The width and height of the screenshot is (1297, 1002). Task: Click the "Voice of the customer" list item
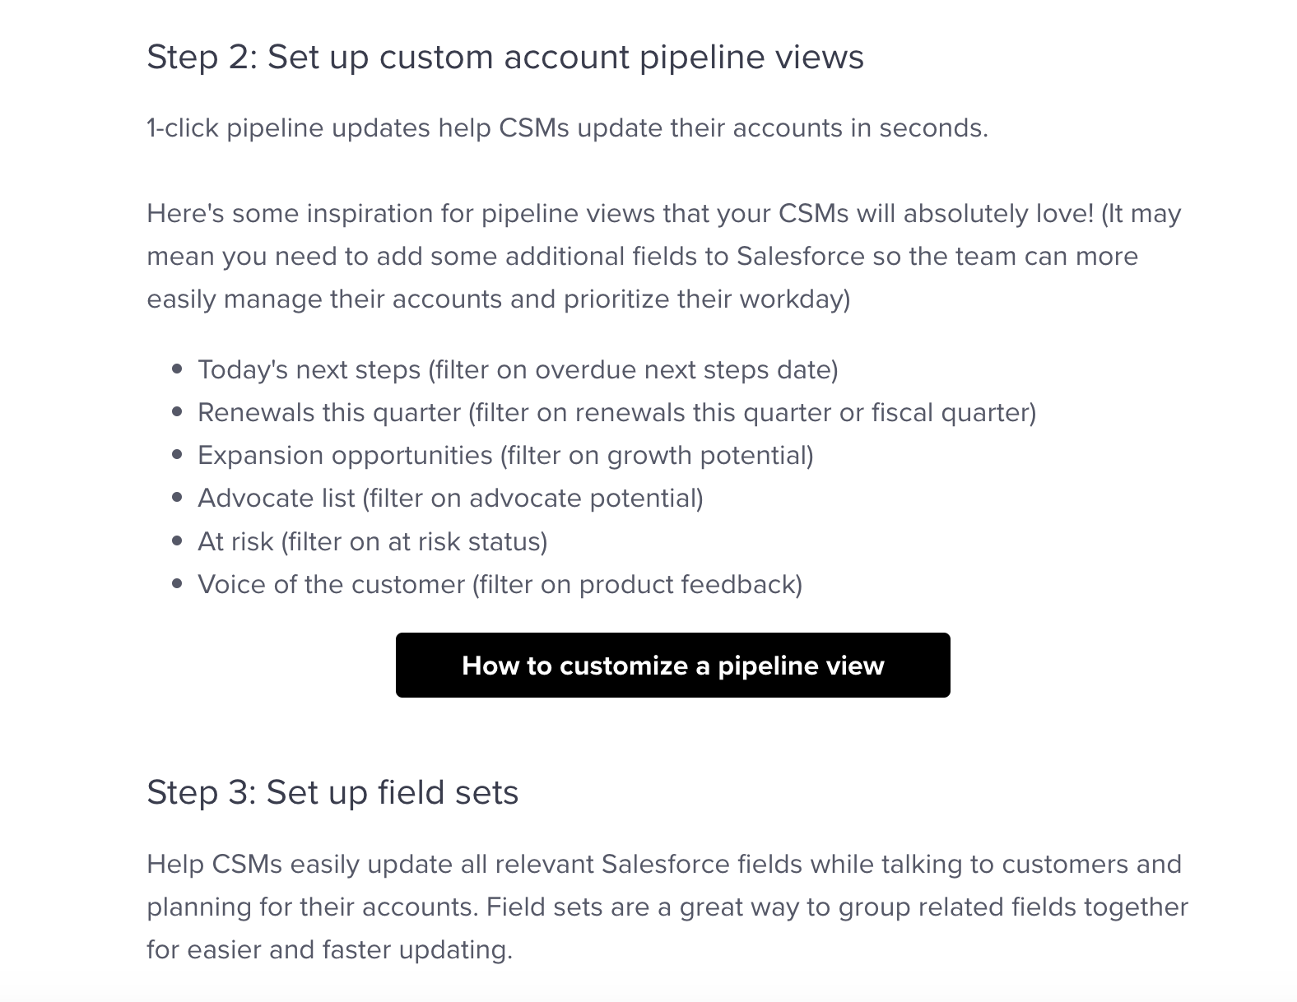500,584
